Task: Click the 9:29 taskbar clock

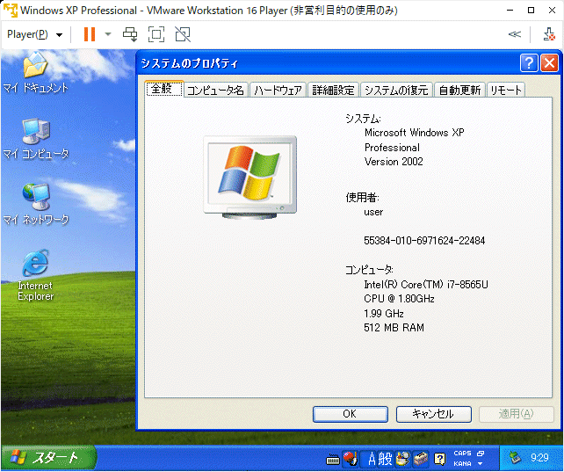Action: click(539, 458)
